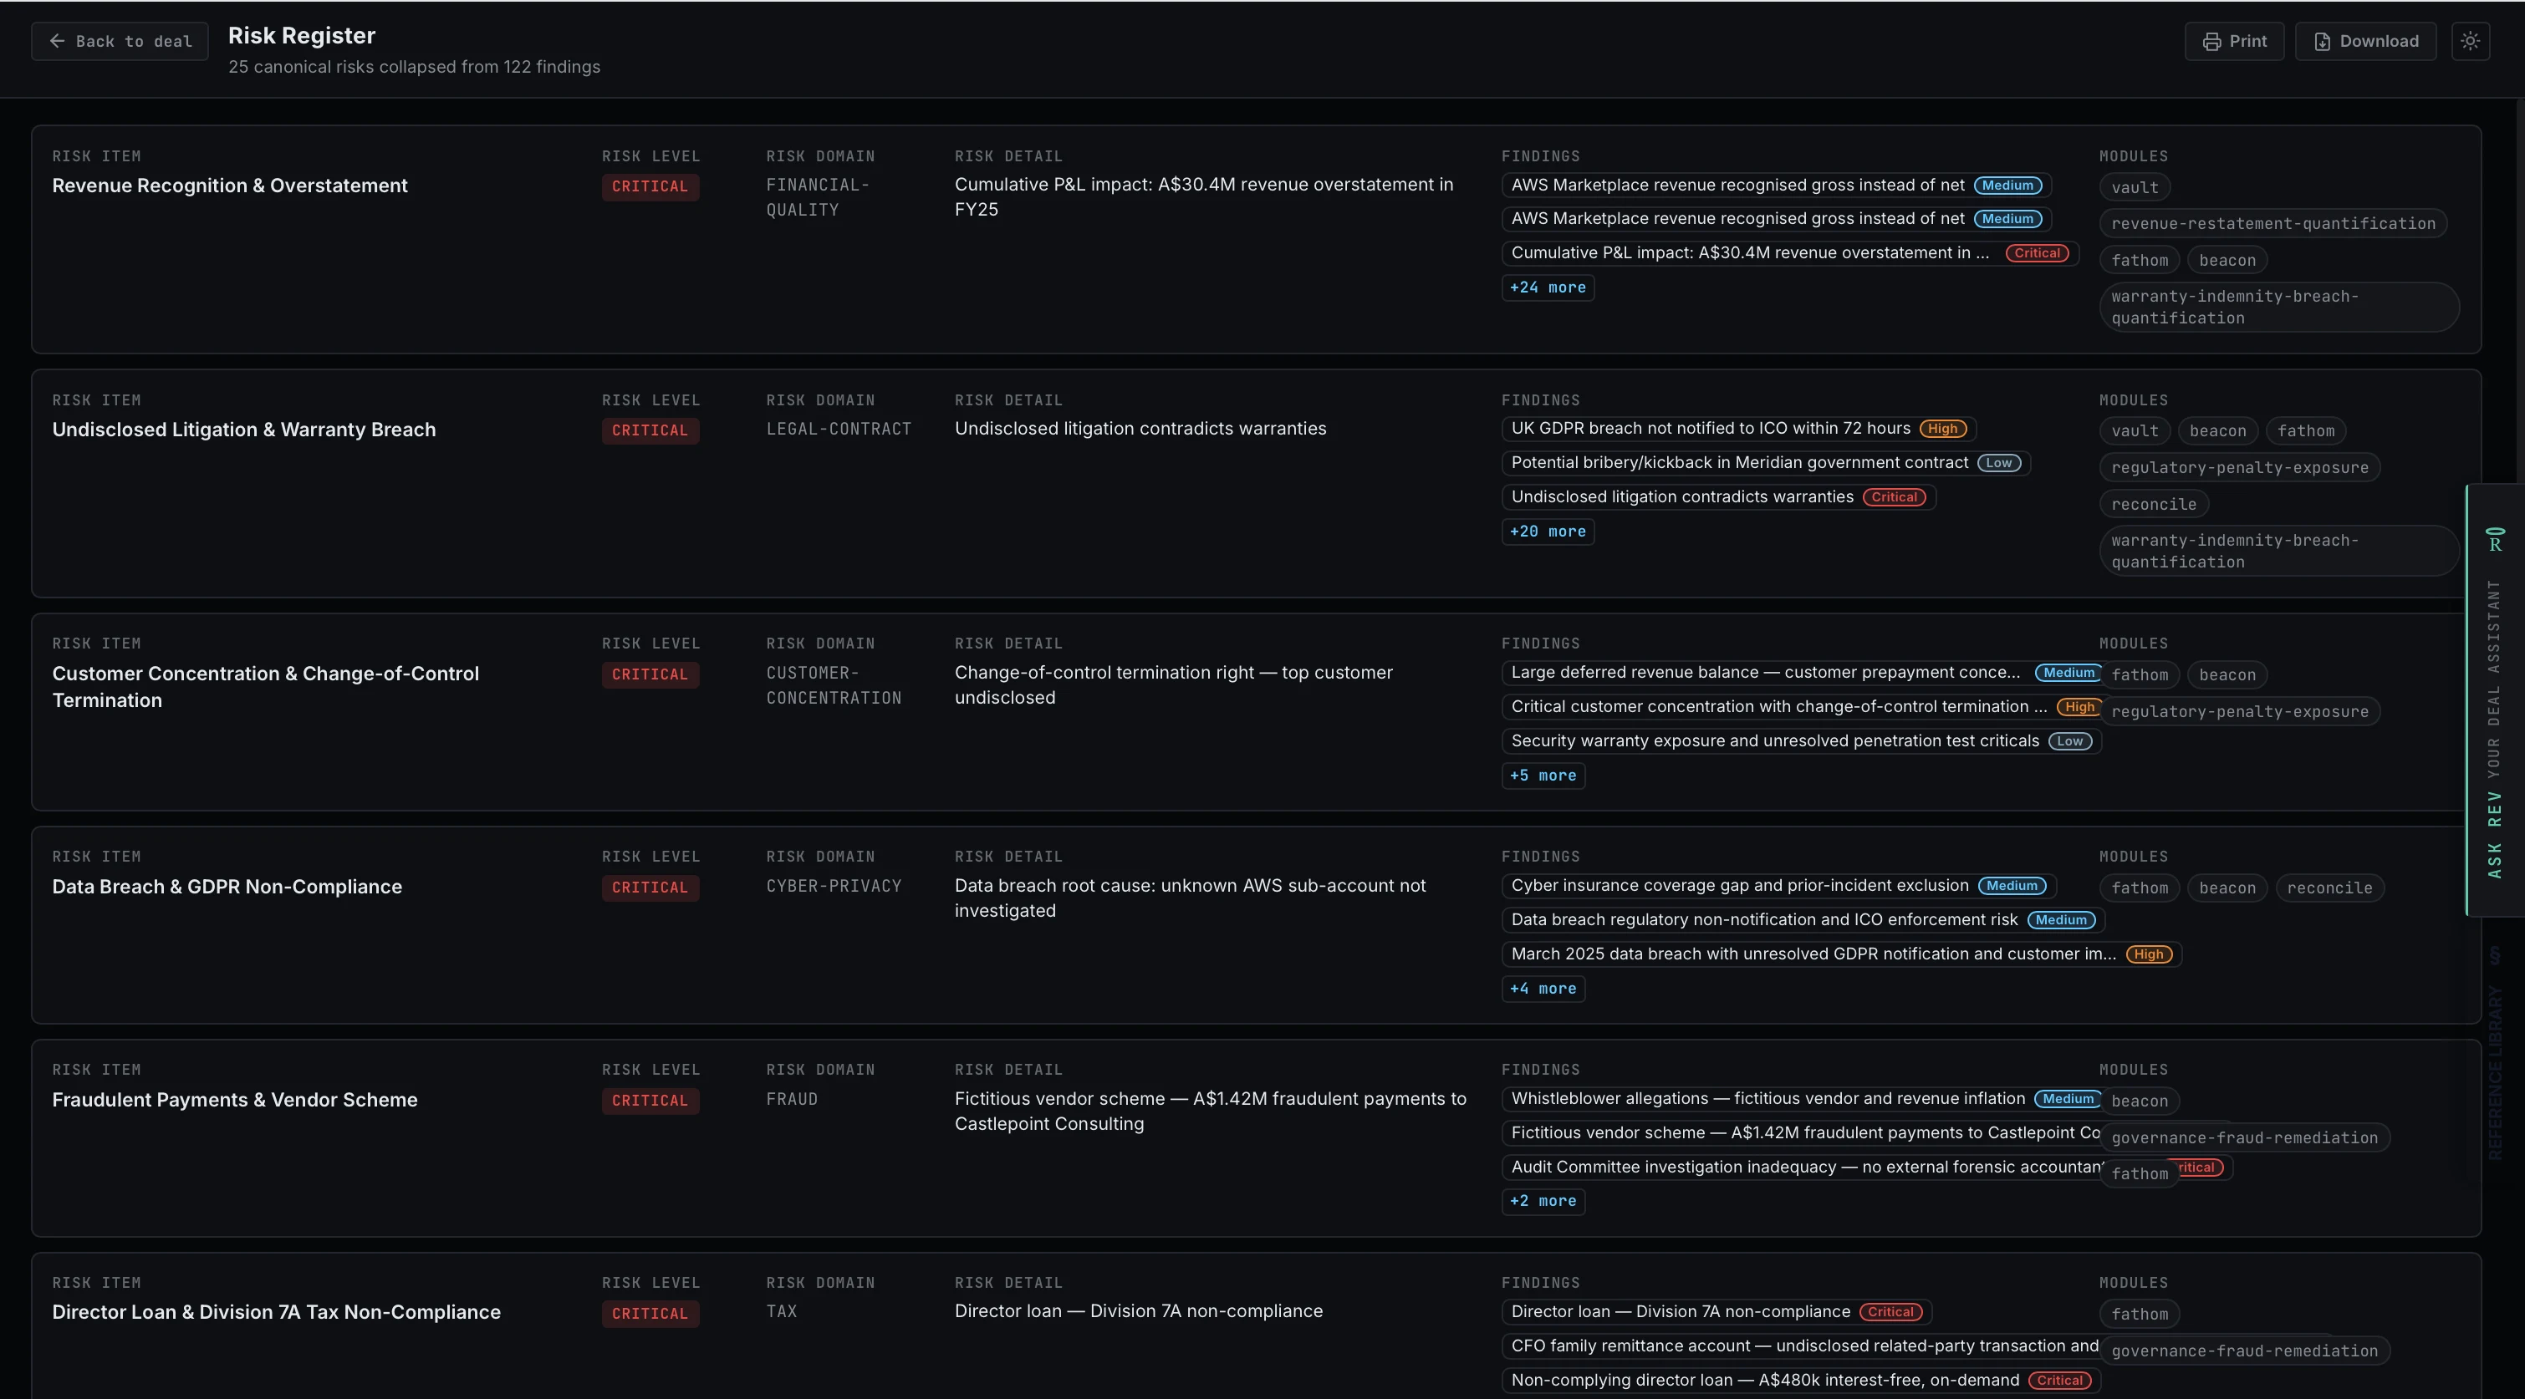Select fathom module tag in Director Loan row
The image size is (2525, 1399).
pyautogui.click(x=2140, y=1315)
